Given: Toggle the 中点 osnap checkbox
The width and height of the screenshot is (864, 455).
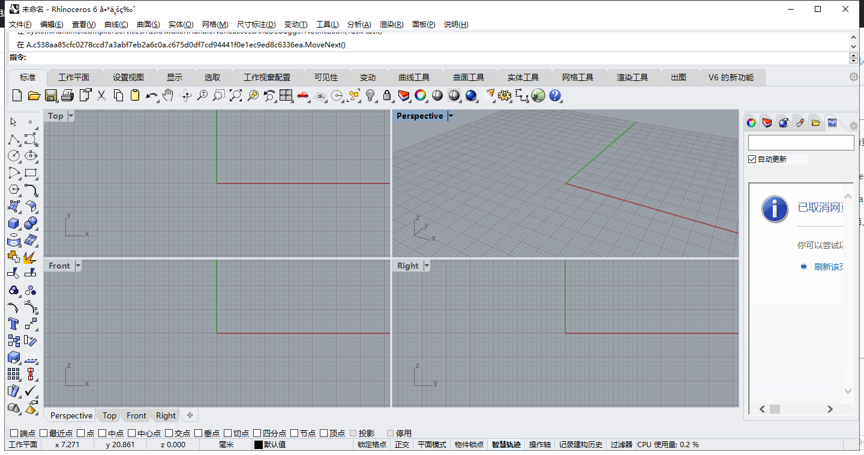Looking at the screenshot, I should click(x=103, y=433).
